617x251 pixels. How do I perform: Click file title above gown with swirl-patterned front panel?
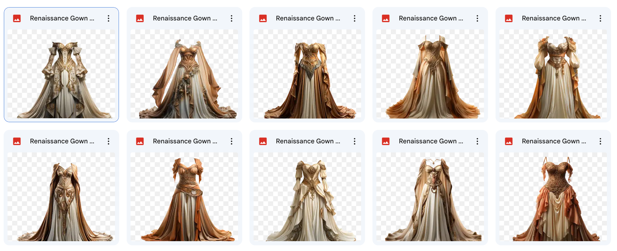(62, 141)
